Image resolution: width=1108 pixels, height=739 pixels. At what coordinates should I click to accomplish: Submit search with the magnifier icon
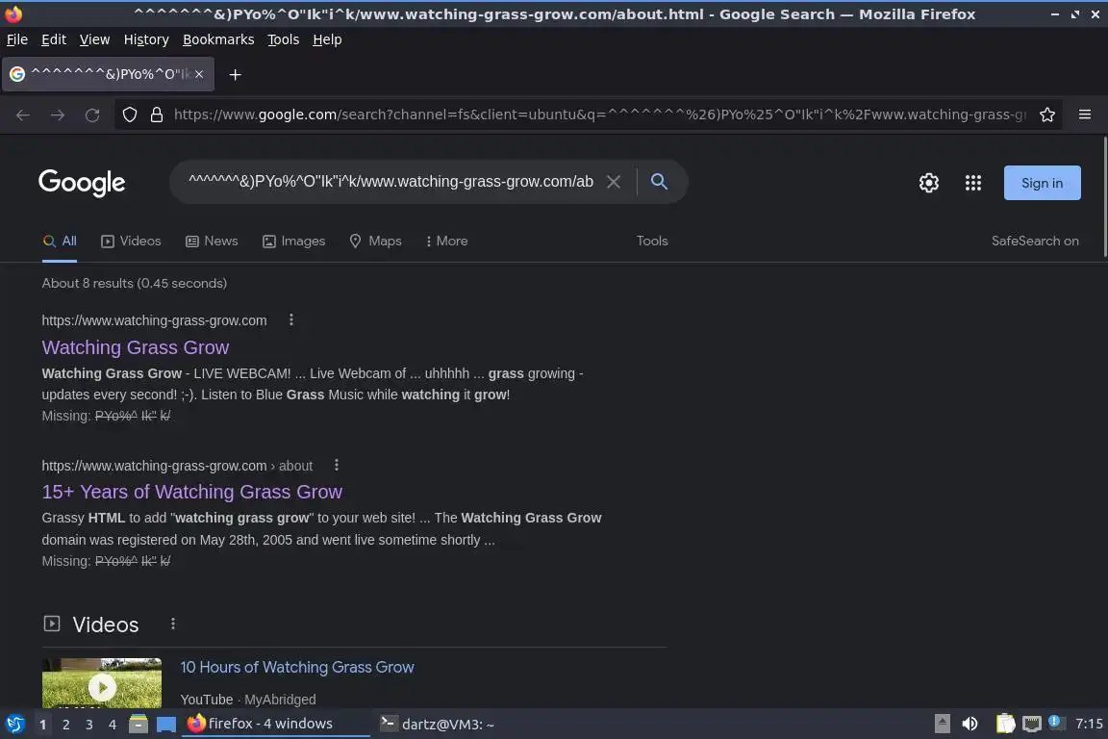(659, 182)
